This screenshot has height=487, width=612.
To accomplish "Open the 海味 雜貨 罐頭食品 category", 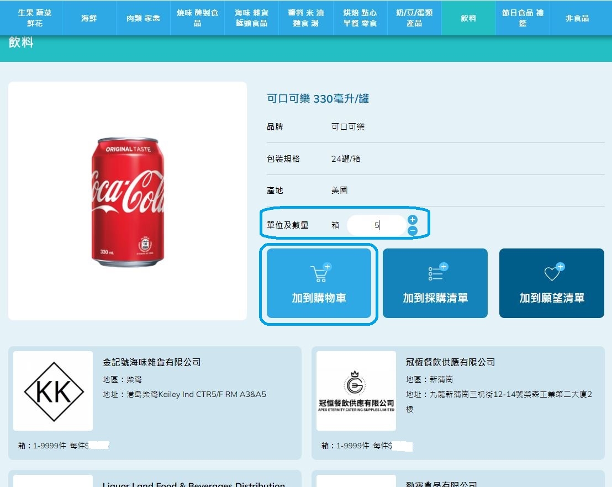I will pos(251,18).
